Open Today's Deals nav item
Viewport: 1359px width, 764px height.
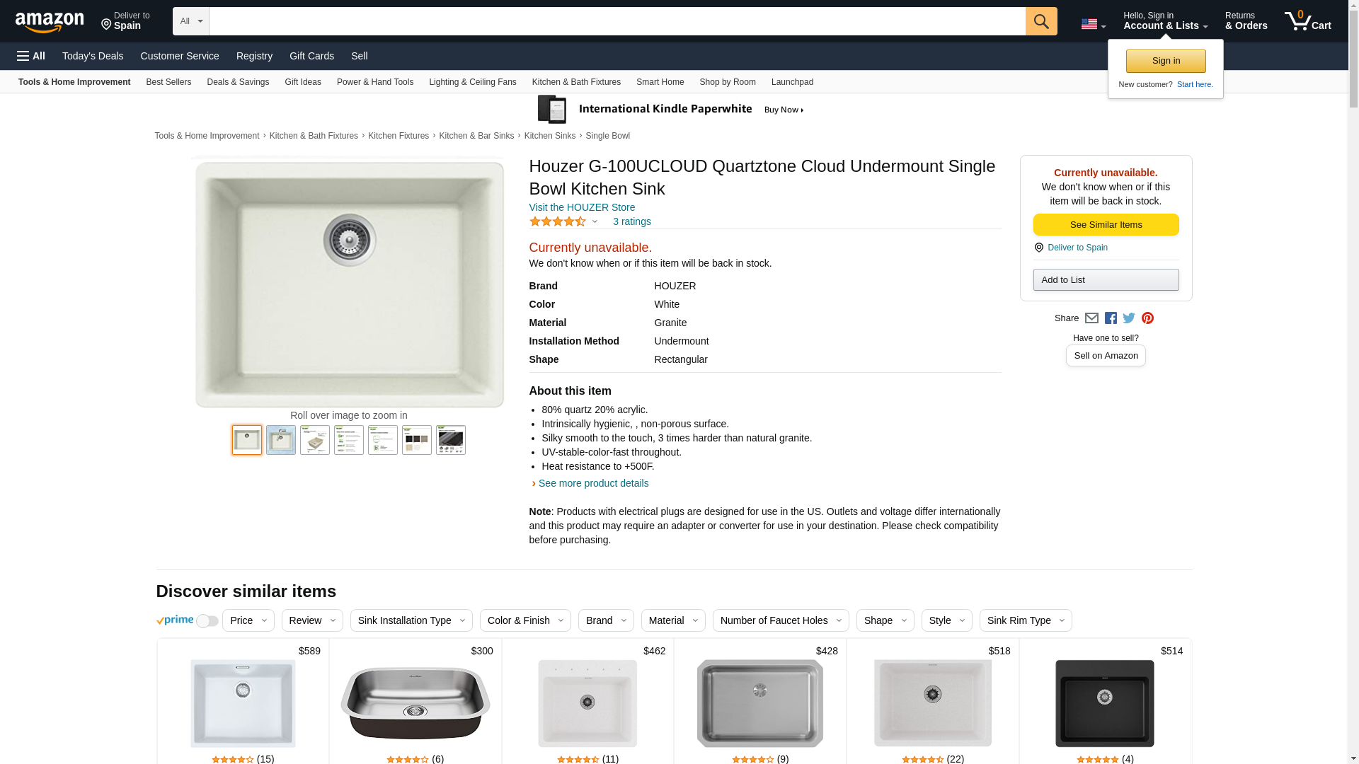(x=93, y=56)
